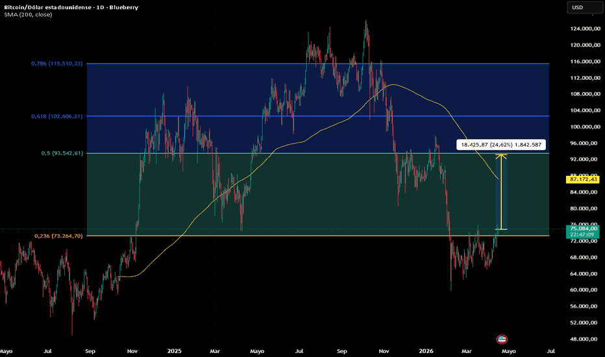Click the 60.000,00 price scale label
605x357 pixels.
tap(585, 290)
